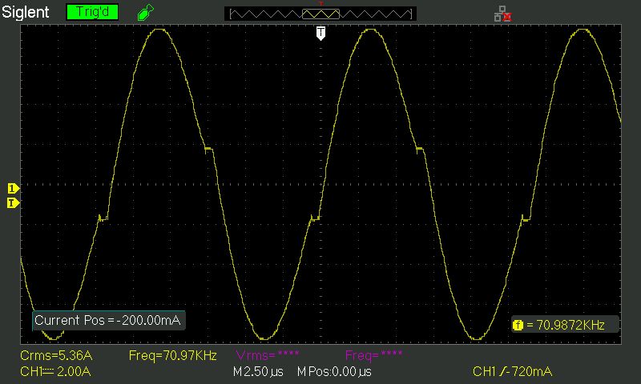The height and width of the screenshot is (384, 641).
Task: Click the green Trig'd status indicator
Action: click(92, 12)
